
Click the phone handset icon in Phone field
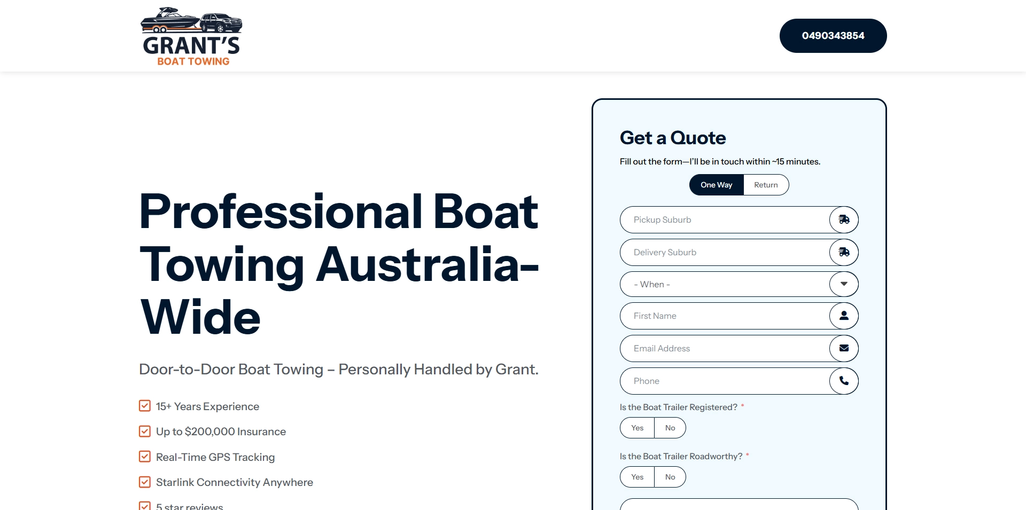point(843,381)
